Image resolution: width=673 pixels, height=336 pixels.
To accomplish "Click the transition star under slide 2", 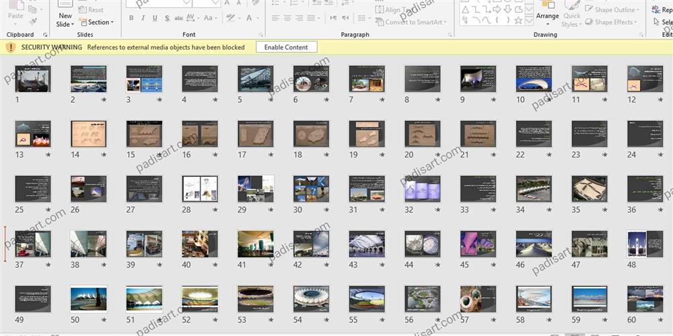I will coord(104,100).
